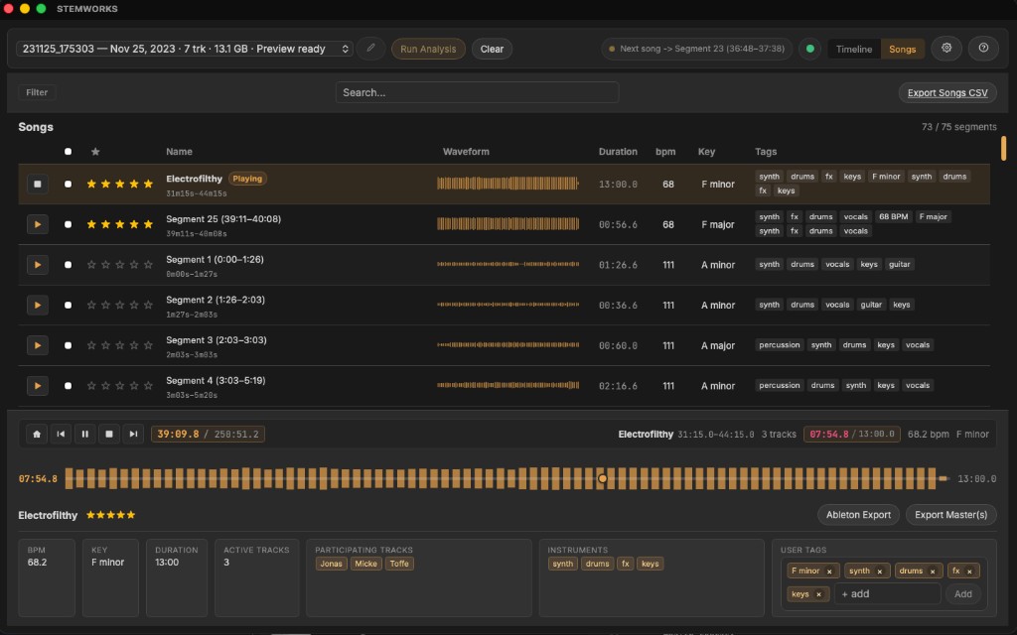Toggle checkbox for Segment 2 row
Viewport: 1017px width, 635px height.
(69, 305)
